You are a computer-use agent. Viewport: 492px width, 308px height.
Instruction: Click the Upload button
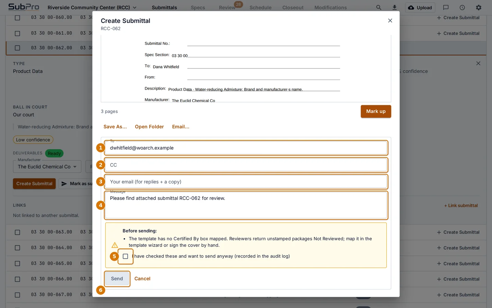pyautogui.click(x=420, y=8)
